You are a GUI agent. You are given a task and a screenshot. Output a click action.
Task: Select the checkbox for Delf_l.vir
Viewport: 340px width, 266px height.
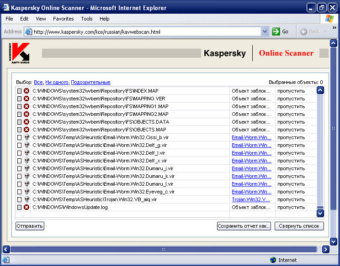[19, 153]
